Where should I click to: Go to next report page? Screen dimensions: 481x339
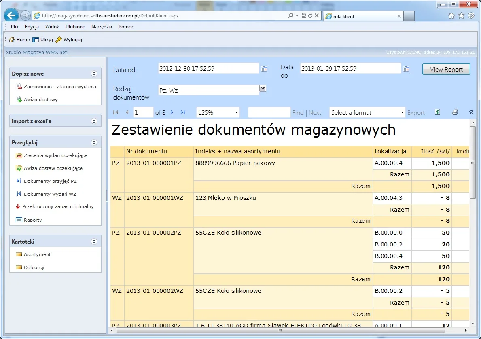pos(172,112)
